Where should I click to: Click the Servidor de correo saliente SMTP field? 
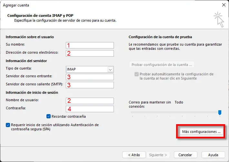pos(90,85)
